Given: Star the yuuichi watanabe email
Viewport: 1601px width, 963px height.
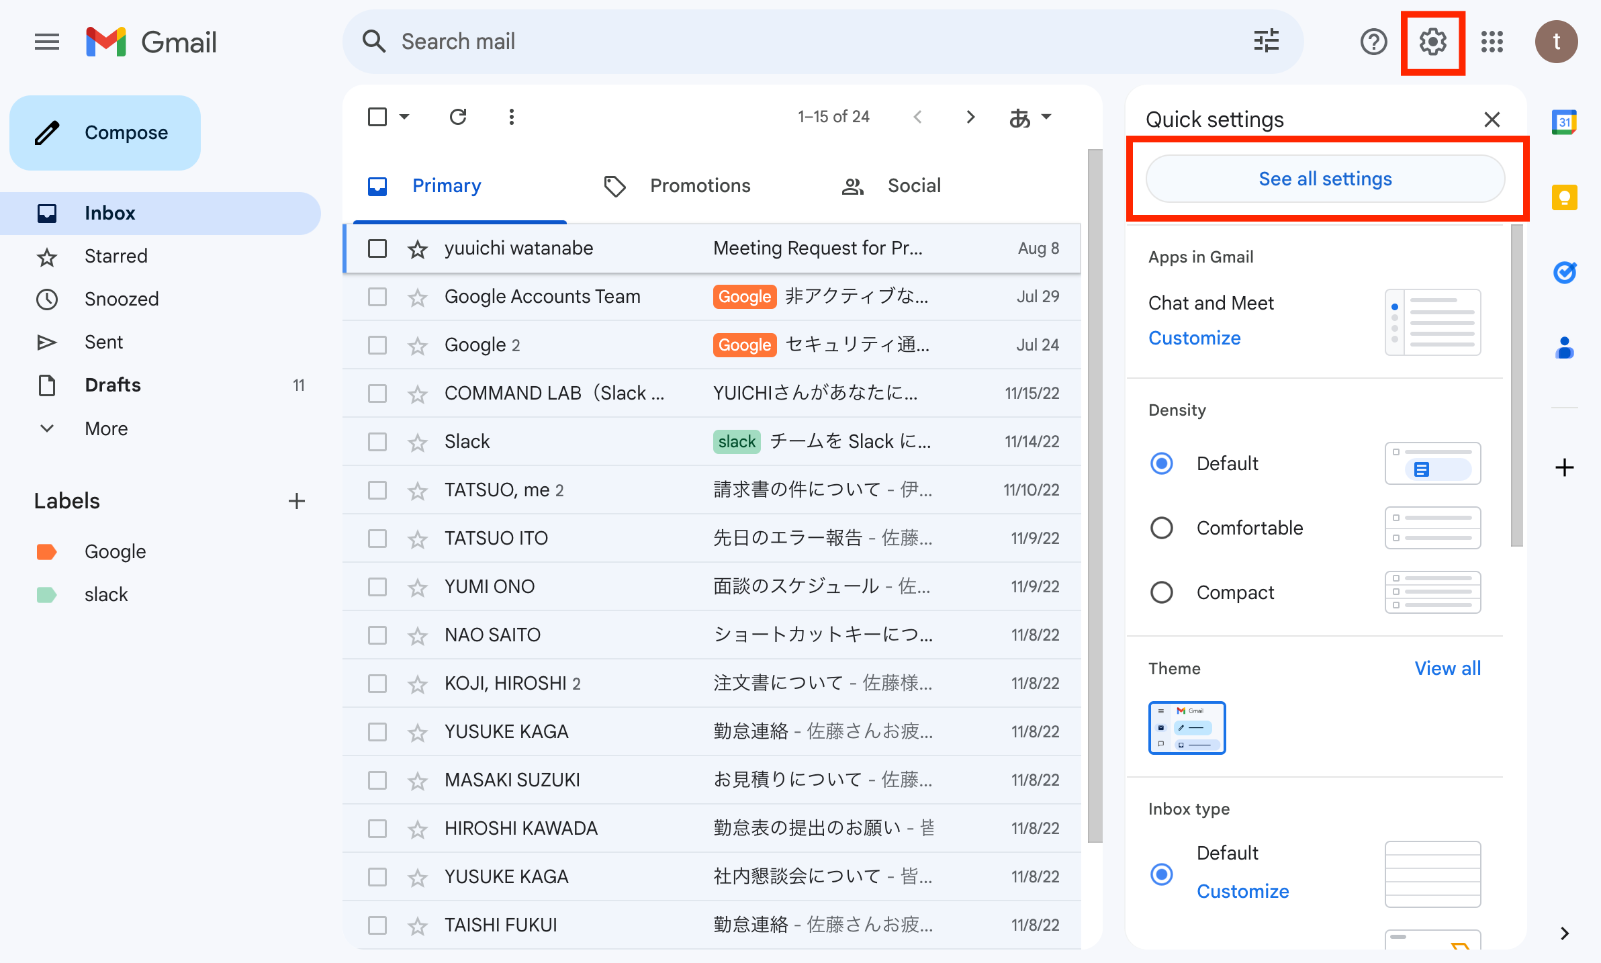Looking at the screenshot, I should pos(418,248).
